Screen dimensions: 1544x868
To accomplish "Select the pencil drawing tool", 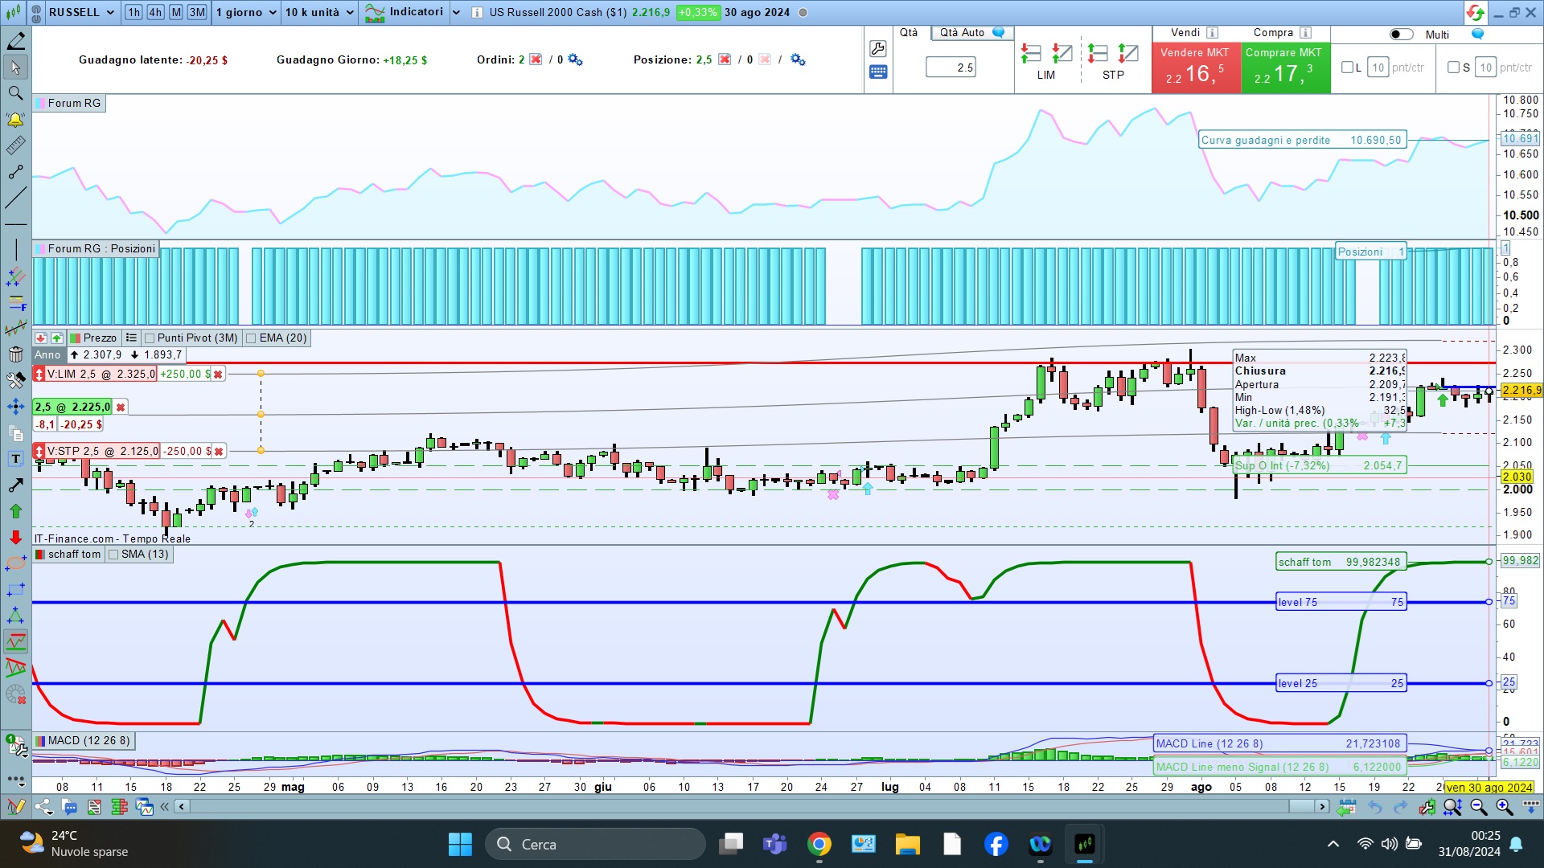I will [x=15, y=41].
